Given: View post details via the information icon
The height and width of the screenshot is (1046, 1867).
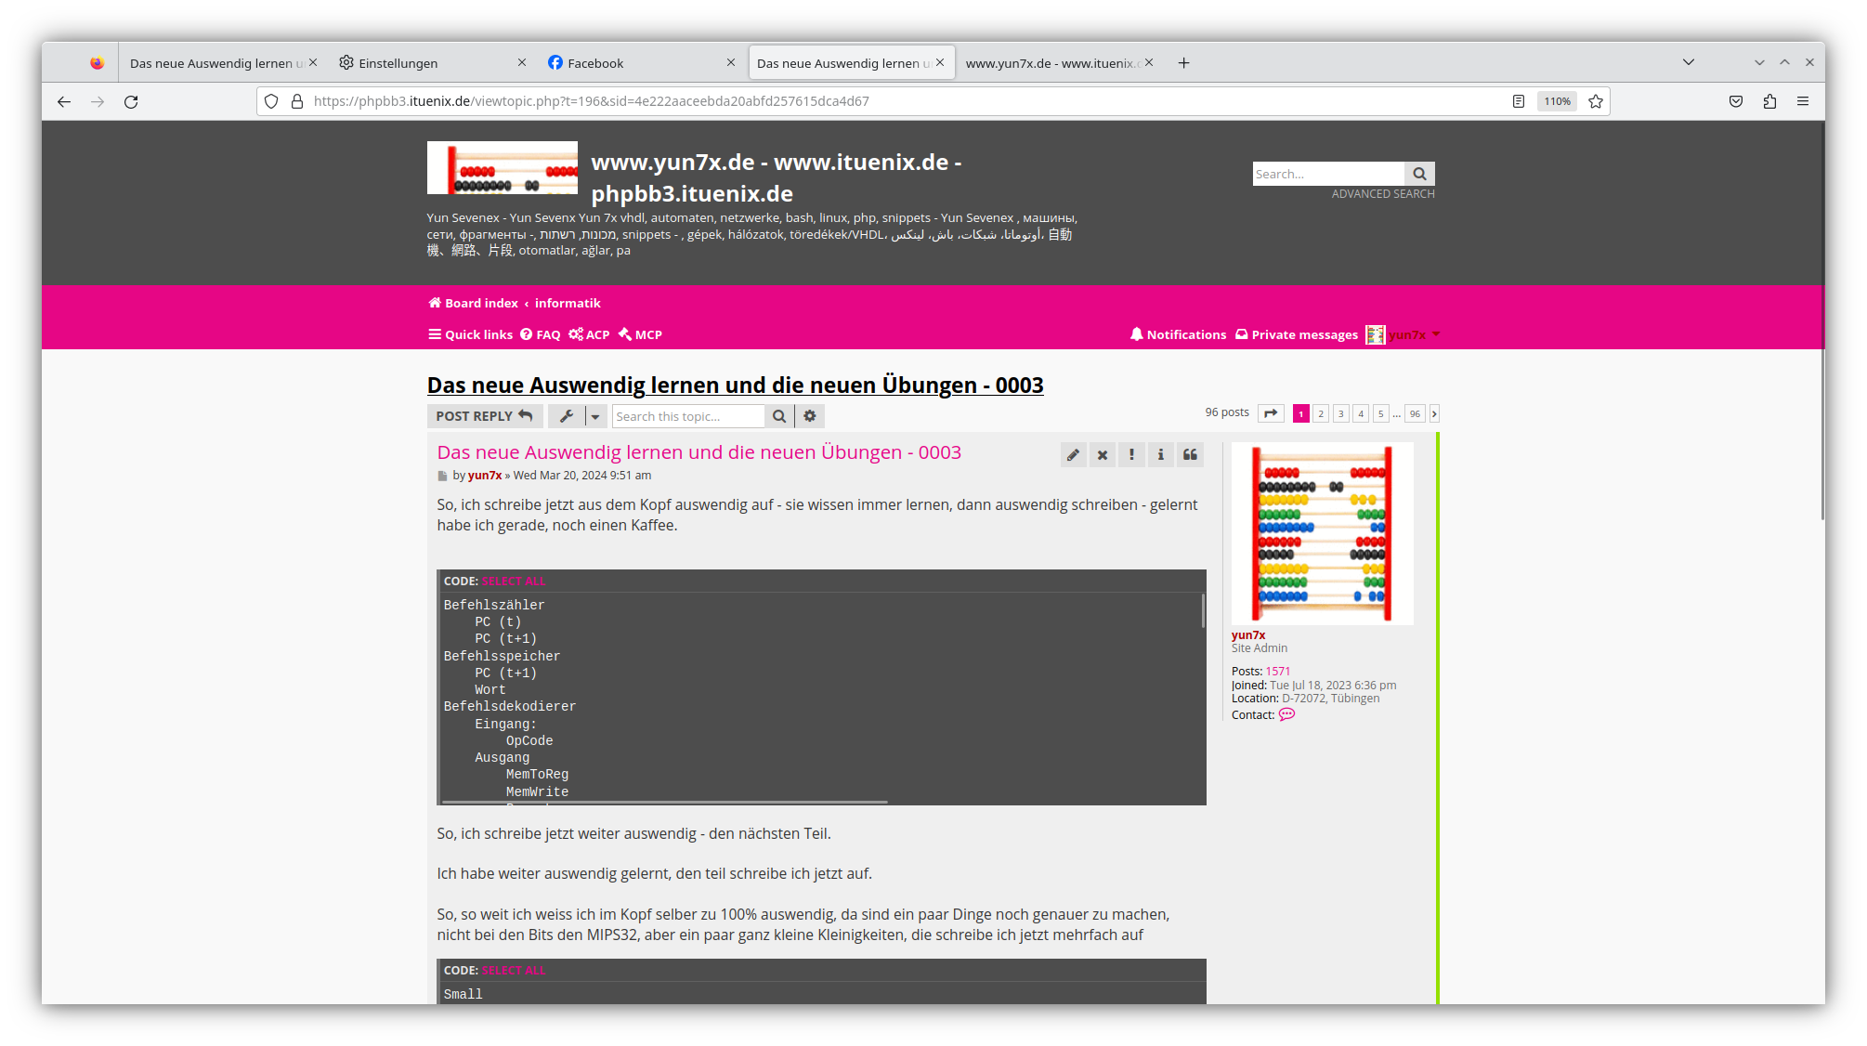Looking at the screenshot, I should tap(1161, 454).
